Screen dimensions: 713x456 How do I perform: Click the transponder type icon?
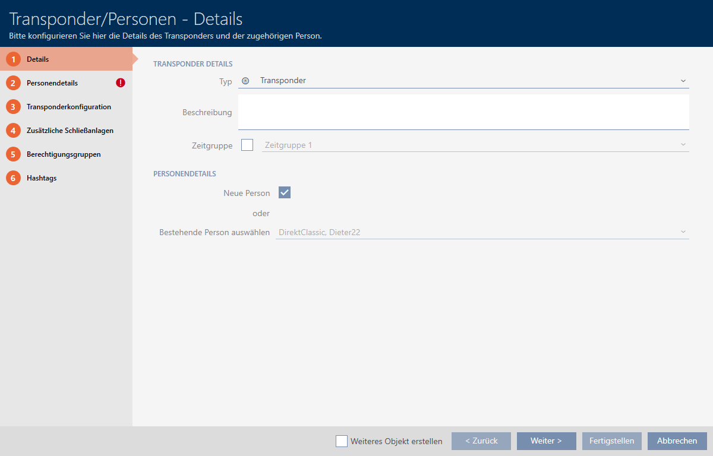[x=245, y=81]
